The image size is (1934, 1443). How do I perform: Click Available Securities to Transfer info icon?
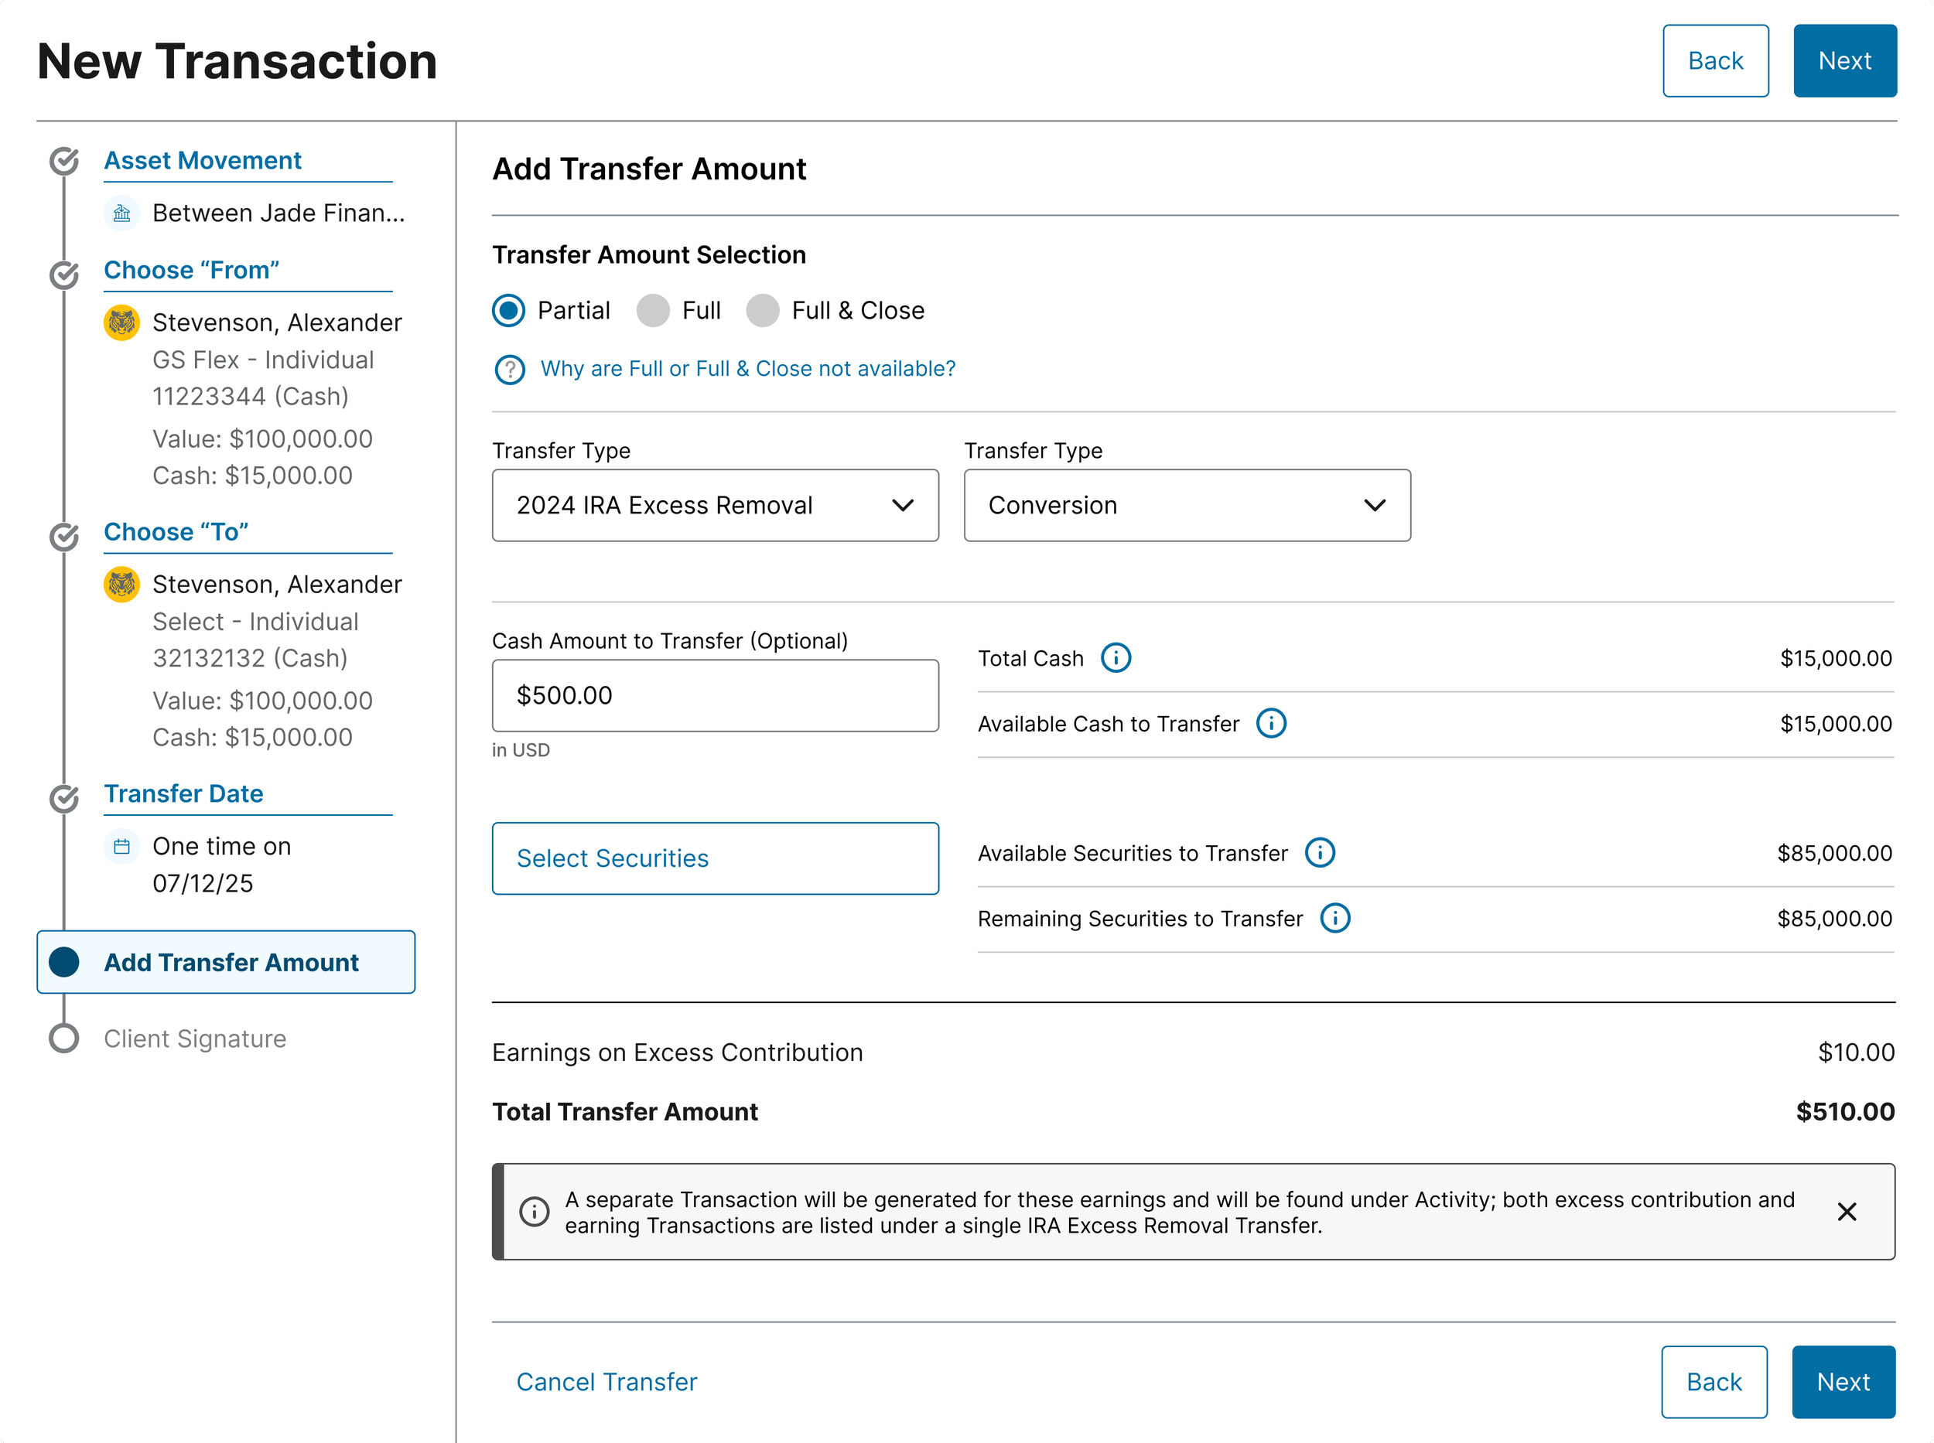(1320, 852)
